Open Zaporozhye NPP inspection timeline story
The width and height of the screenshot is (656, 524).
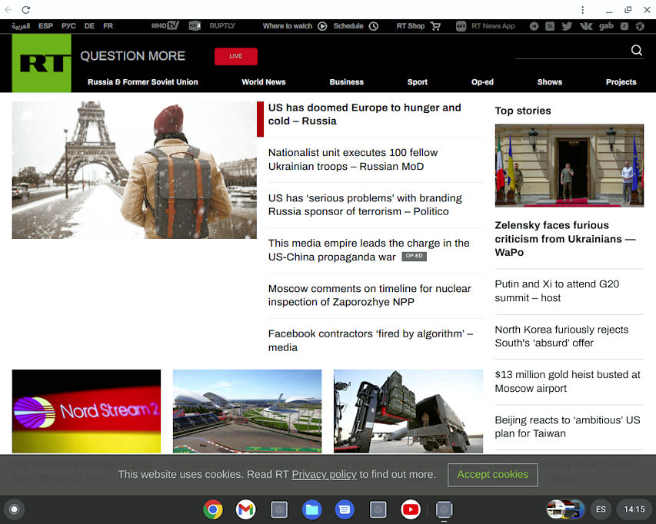point(369,295)
